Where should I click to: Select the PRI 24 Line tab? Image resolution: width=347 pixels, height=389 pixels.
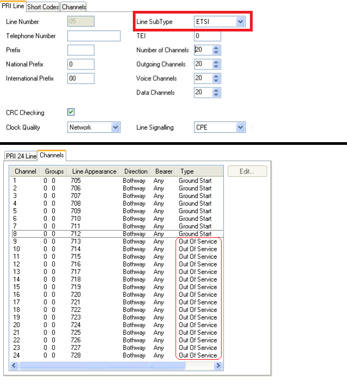(x=21, y=156)
